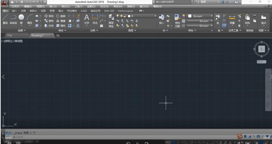272x144 pixels.
Task: Click the Base point (基点) view icon
Action: 263,19
